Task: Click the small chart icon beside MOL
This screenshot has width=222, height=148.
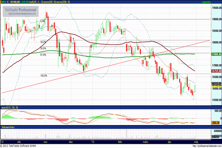Action: [x=1, y=2]
